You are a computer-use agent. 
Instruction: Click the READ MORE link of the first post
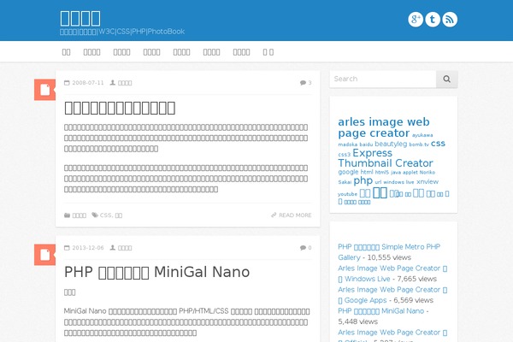coord(292,215)
